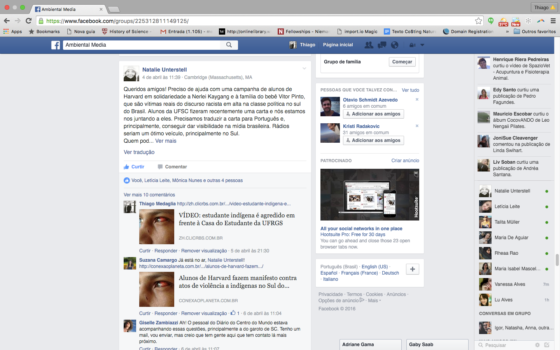Screen dimensions: 560x350
Task: Click the colorful arc extension icon
Action: coord(541,21)
